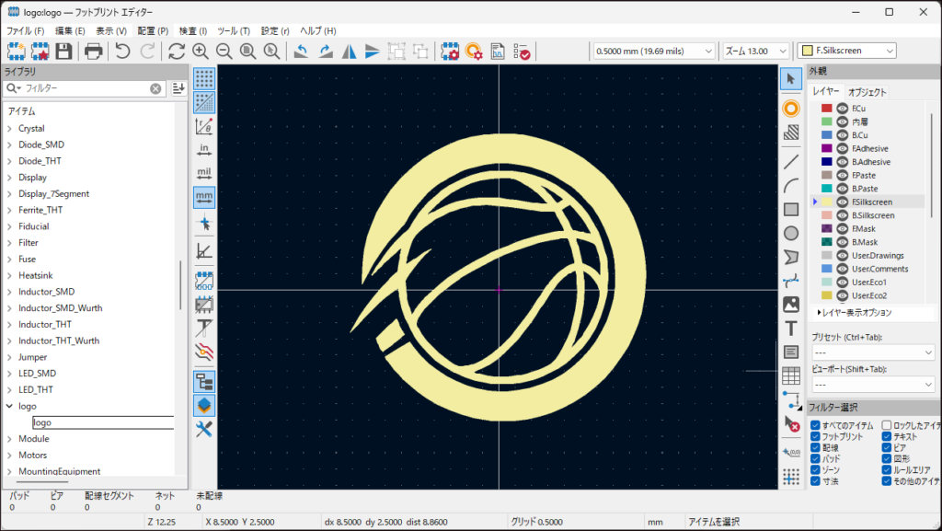Mirror the selection with the flip-horizontal icon

[350, 51]
